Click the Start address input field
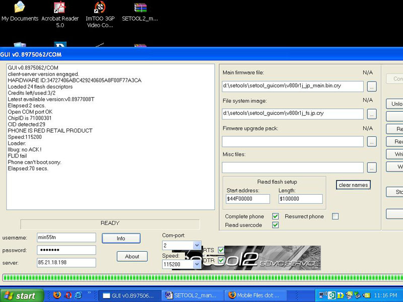Image resolution: width=403 pixels, height=302 pixels. tap(248, 199)
